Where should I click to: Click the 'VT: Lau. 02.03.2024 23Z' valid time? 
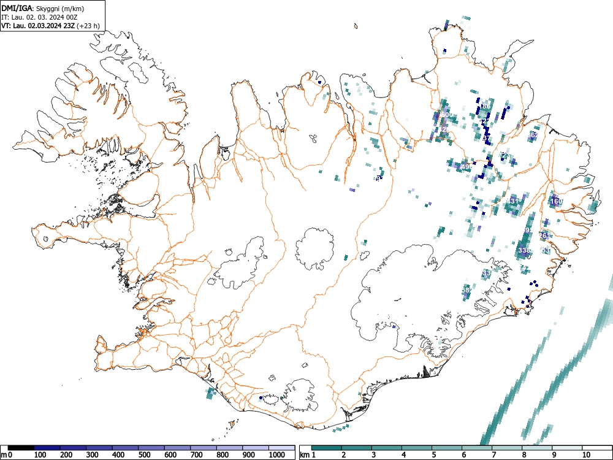coord(38,26)
